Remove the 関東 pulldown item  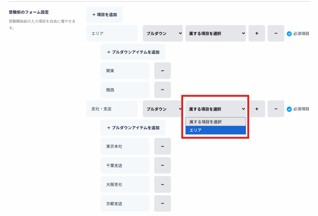point(162,71)
